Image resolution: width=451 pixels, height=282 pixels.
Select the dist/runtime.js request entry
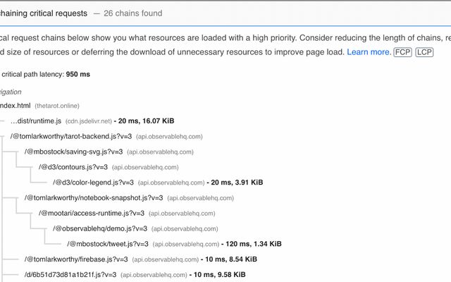pyautogui.click(x=36, y=121)
